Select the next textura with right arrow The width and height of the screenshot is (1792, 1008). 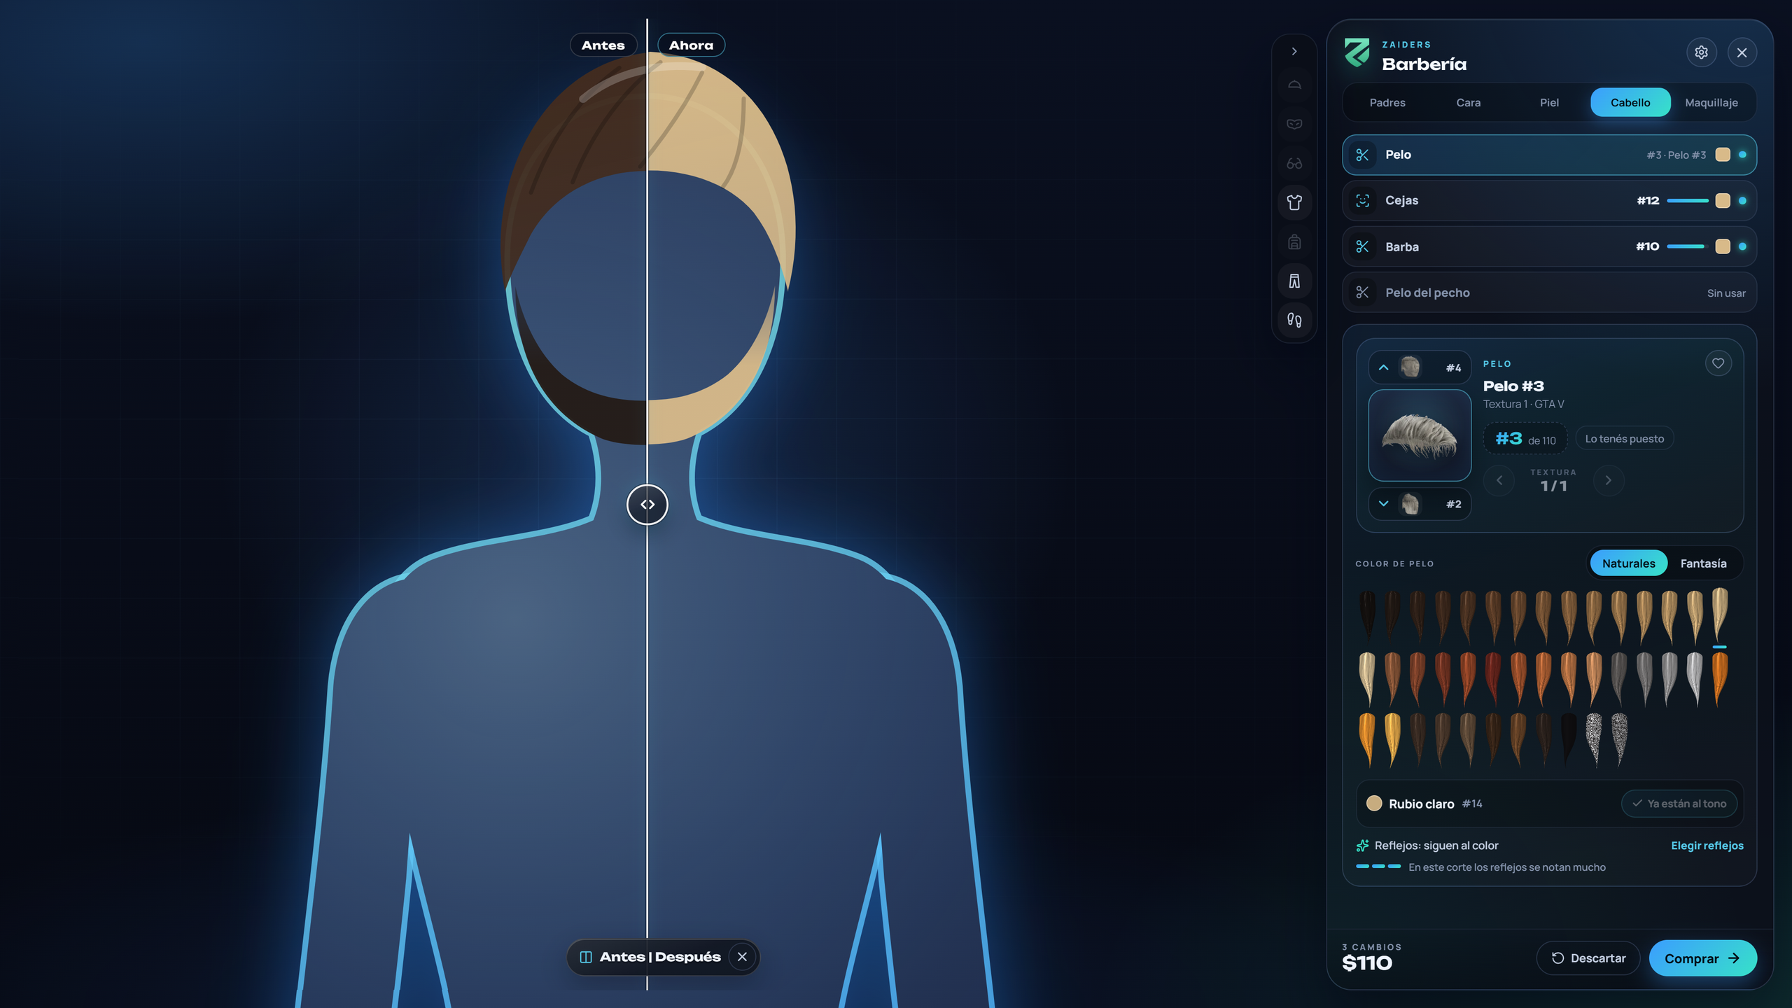1609,480
